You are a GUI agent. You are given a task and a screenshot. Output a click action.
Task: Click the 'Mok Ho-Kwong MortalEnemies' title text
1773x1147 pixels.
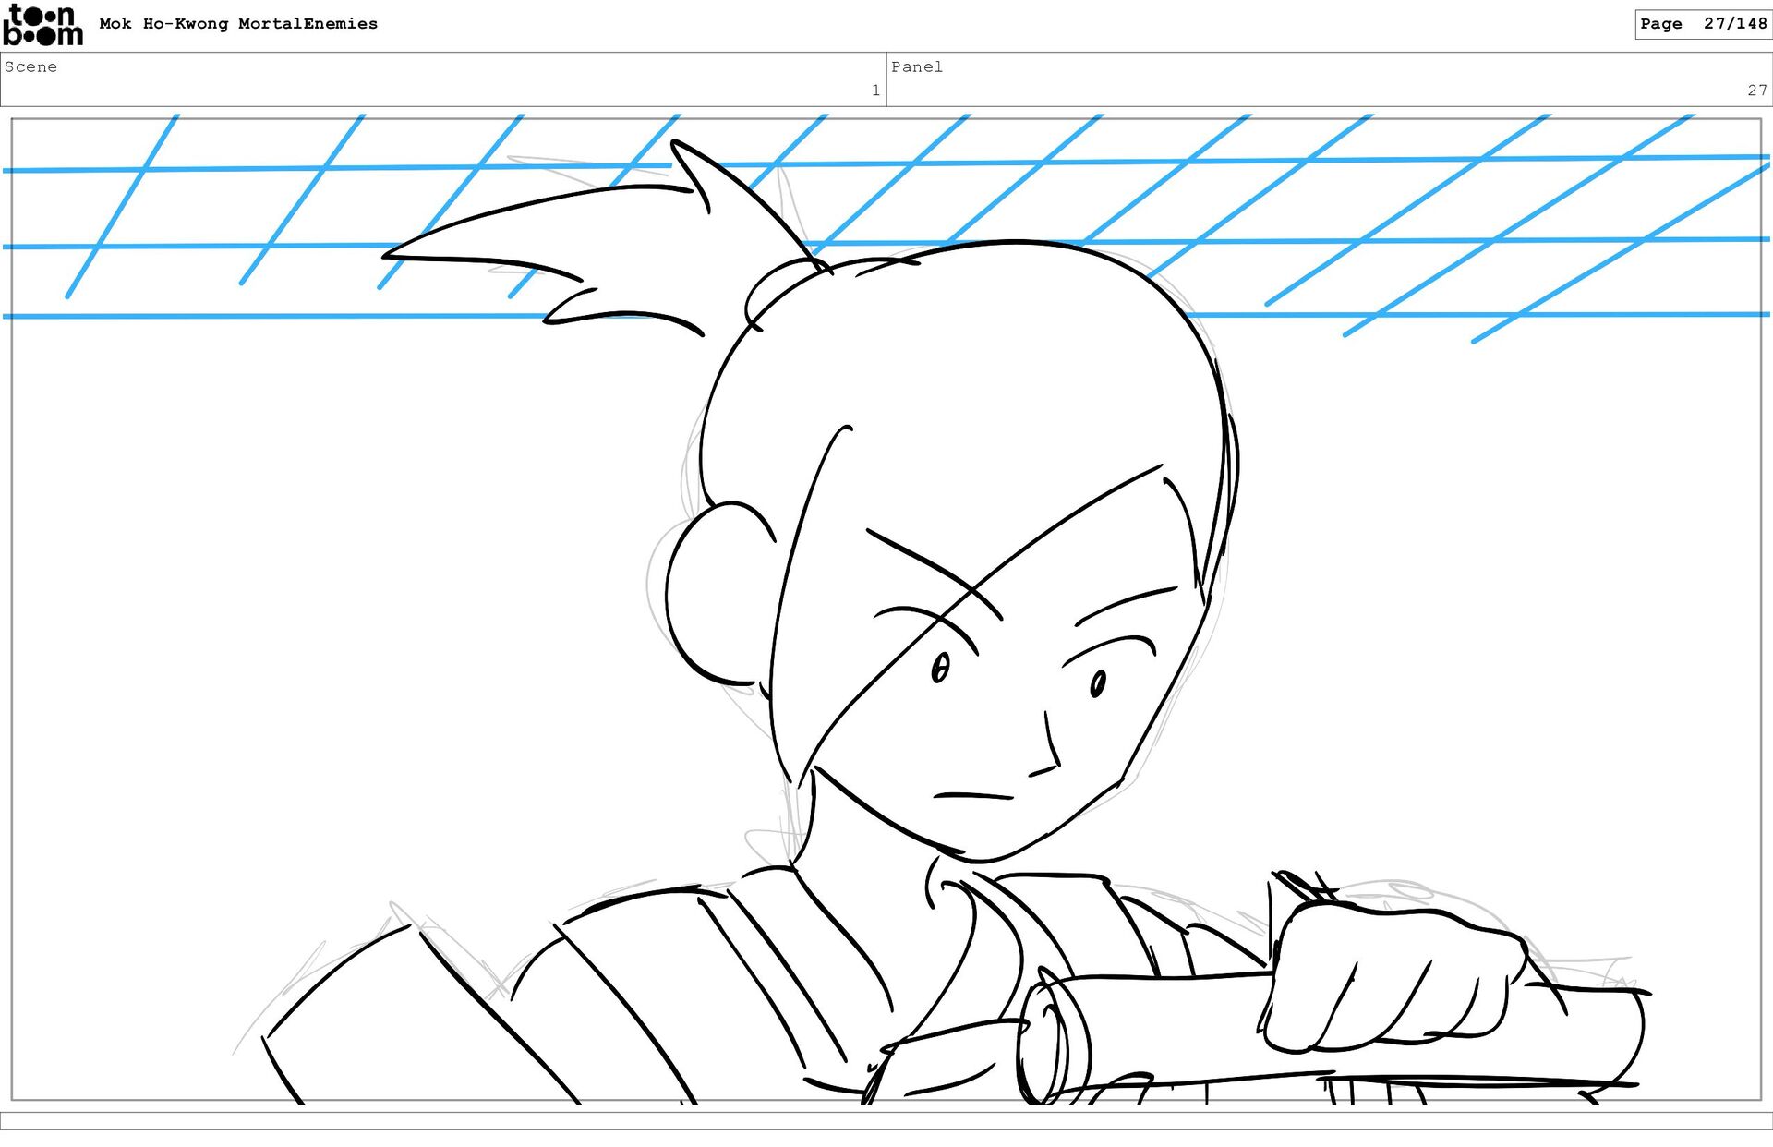(238, 24)
